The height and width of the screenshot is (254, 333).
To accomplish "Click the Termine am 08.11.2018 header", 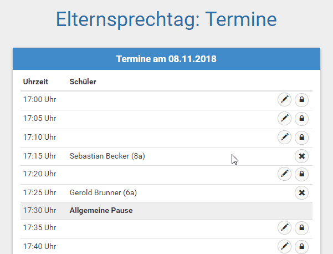I will click(x=166, y=59).
